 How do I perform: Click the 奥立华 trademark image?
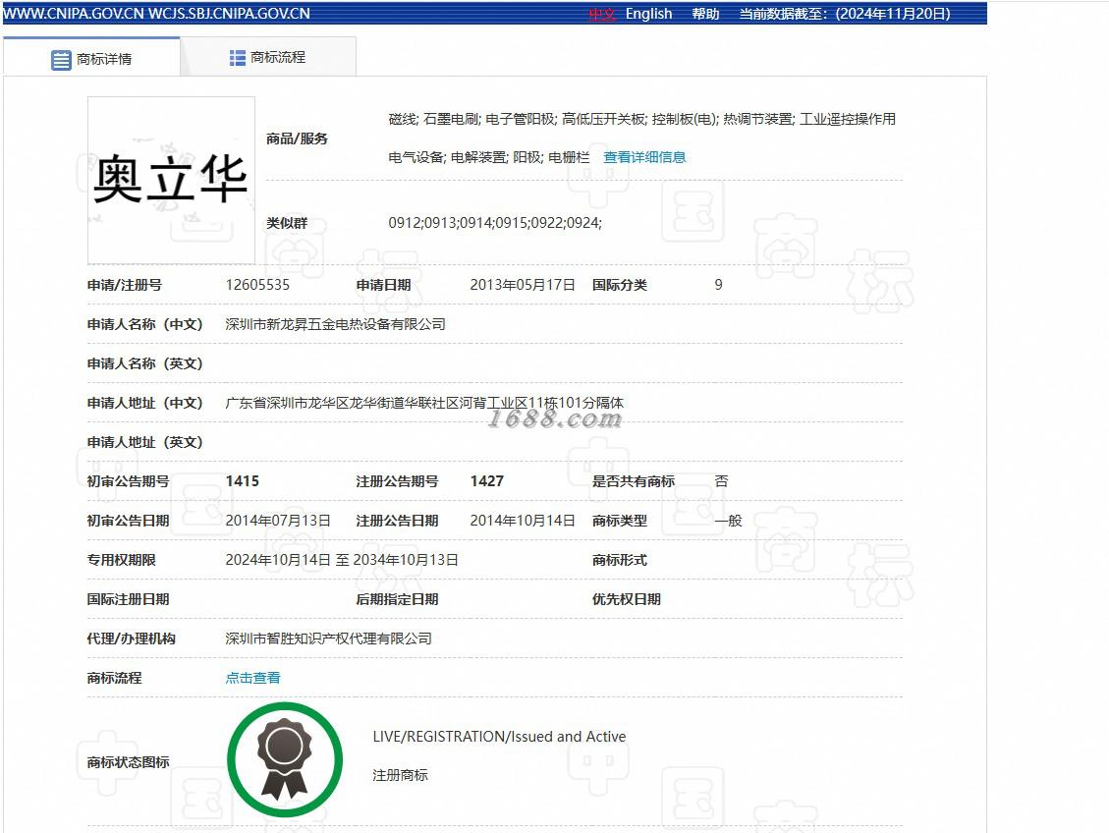pos(171,180)
